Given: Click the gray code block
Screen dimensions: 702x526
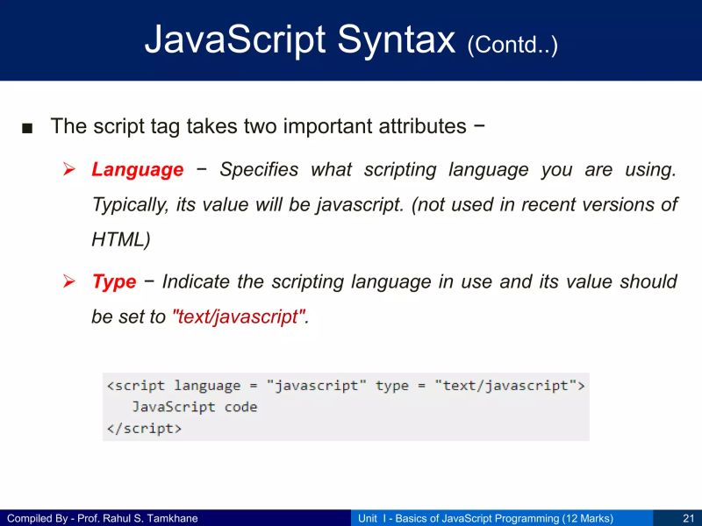Looking at the screenshot, I should pos(345,405).
